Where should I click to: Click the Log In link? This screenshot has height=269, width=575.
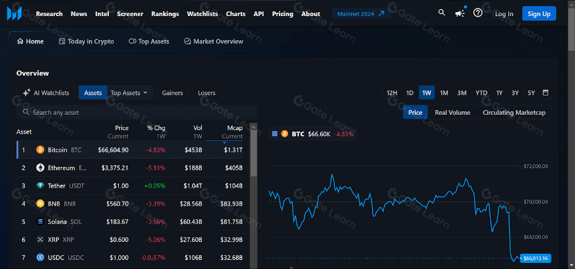[504, 14]
